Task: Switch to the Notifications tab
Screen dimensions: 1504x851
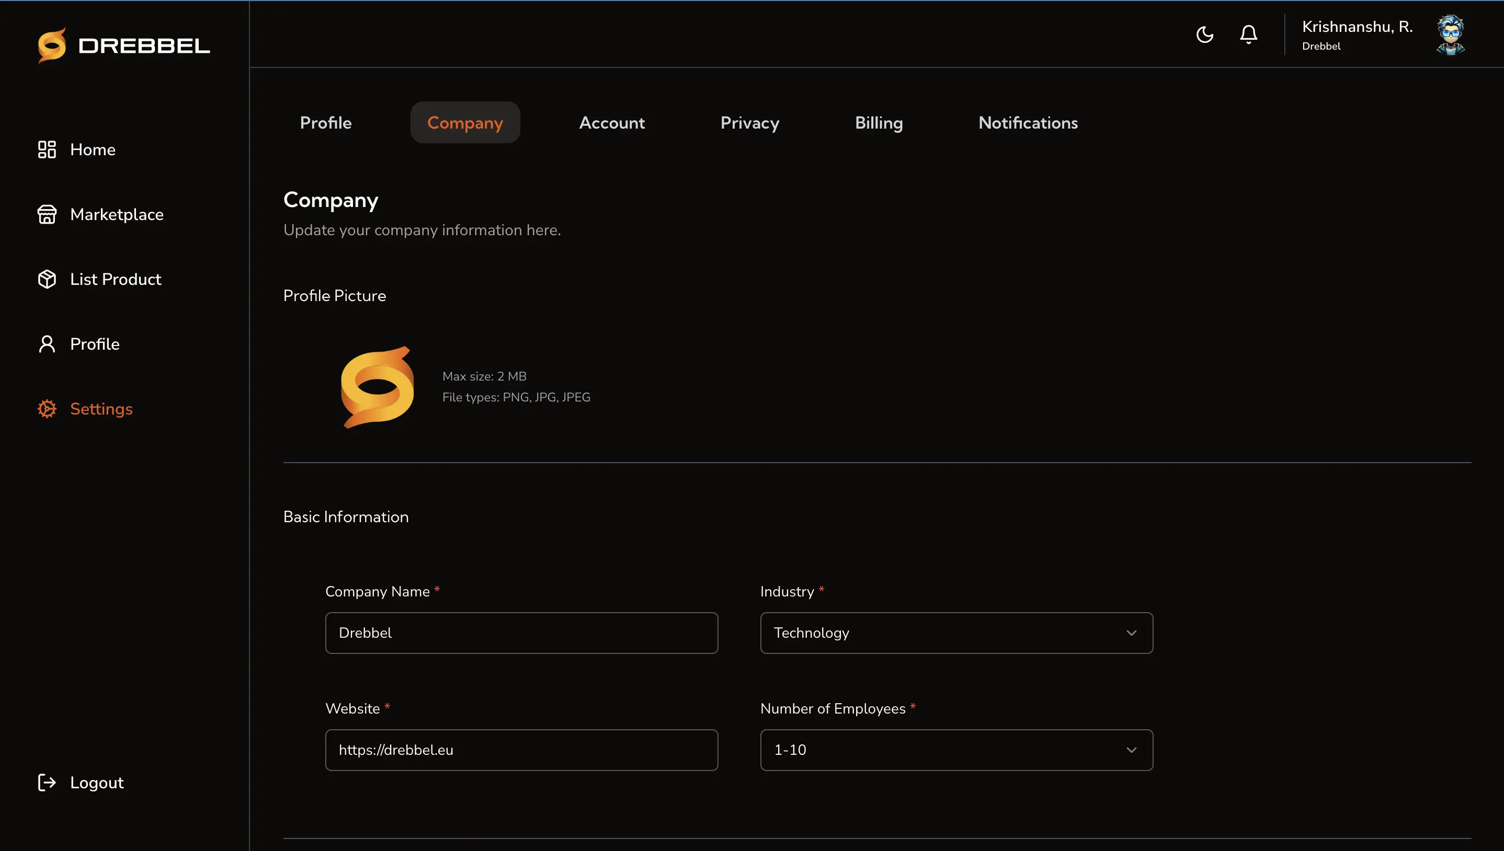Action: [x=1028, y=123]
